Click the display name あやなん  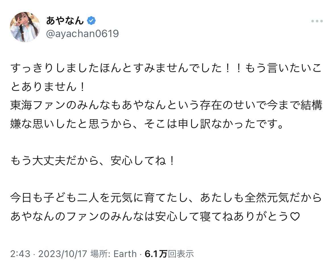[65, 21]
